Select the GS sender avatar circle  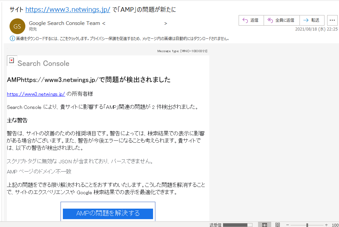pyautogui.click(x=17, y=26)
